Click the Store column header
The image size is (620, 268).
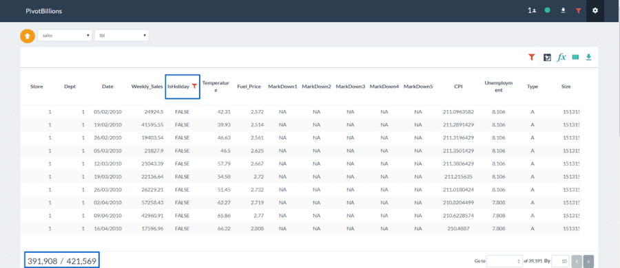[37, 87]
